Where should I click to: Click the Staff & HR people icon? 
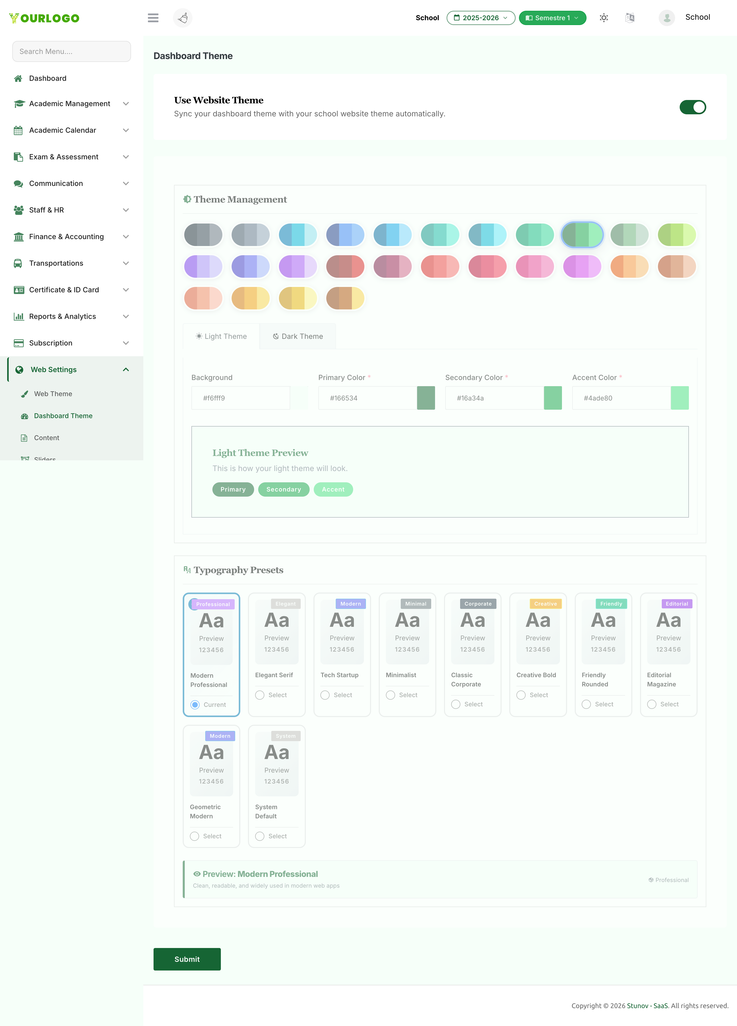(x=19, y=210)
